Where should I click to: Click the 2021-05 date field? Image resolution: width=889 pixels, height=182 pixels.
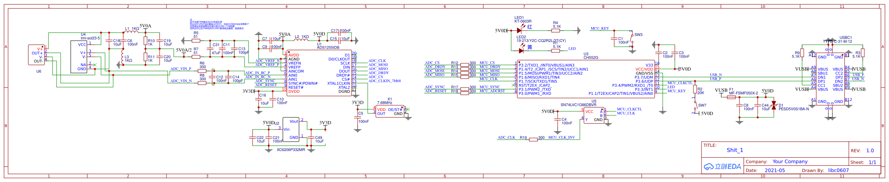coord(775,170)
